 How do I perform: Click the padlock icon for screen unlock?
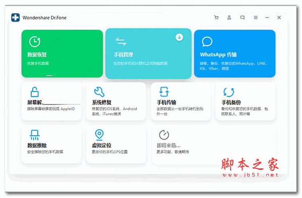click(x=35, y=92)
